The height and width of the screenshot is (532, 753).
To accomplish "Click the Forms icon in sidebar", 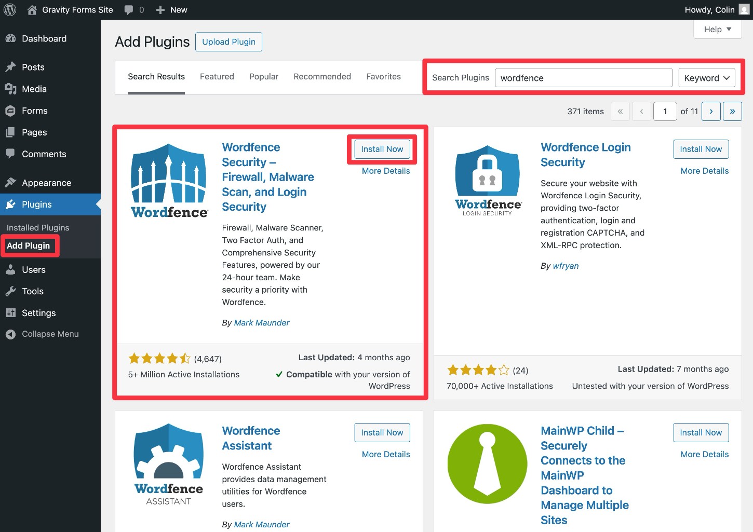I will pos(10,111).
